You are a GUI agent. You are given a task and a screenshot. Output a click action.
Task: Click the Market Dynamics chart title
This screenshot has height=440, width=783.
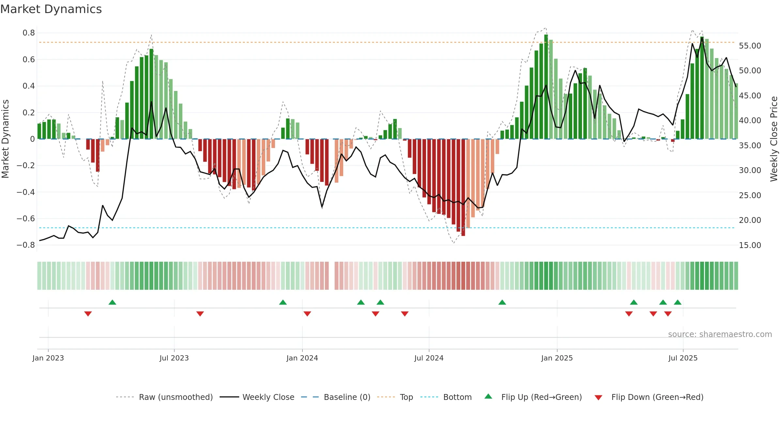[x=51, y=9]
